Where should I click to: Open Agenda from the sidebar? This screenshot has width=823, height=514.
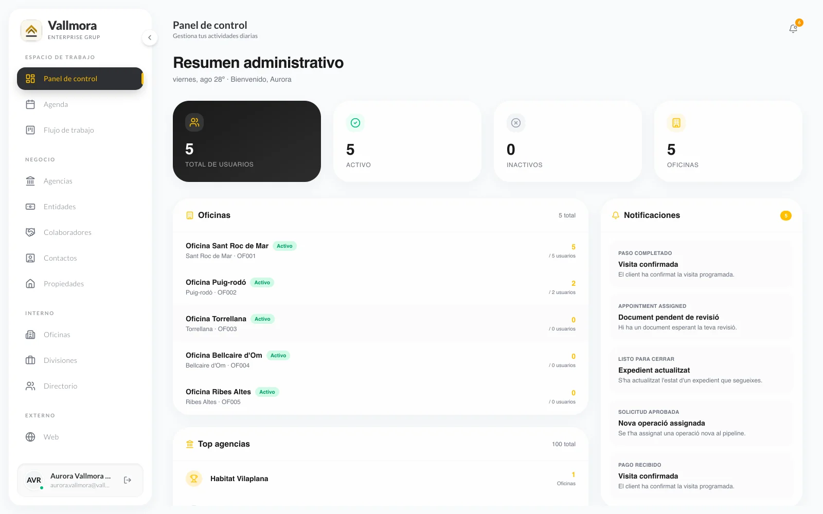click(80, 104)
